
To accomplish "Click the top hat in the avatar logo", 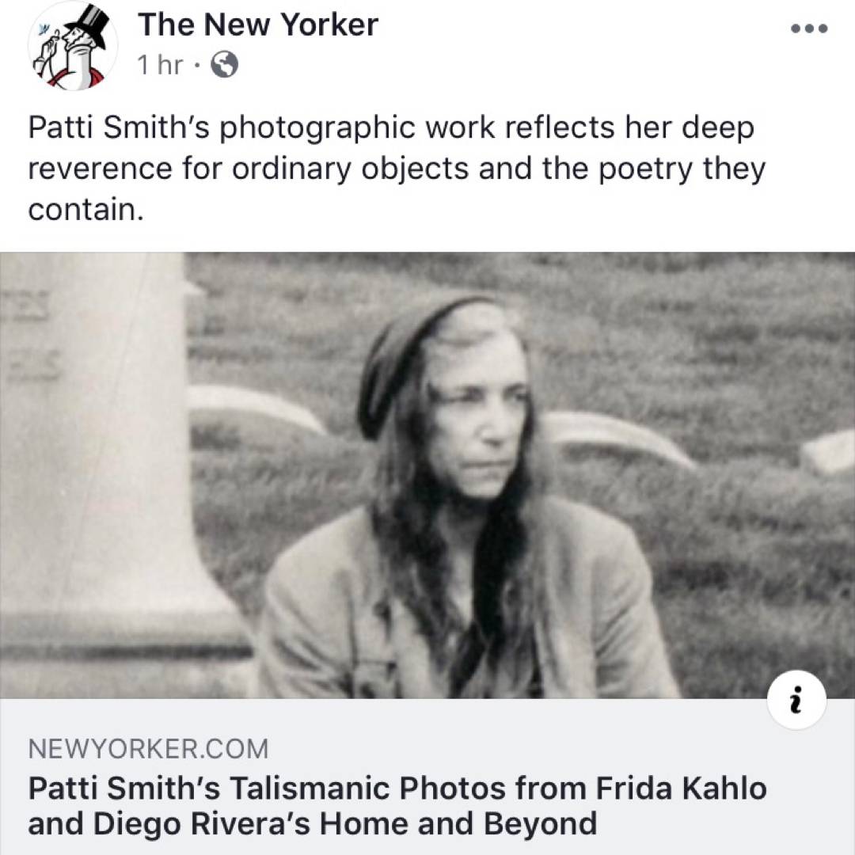I will 87,25.
